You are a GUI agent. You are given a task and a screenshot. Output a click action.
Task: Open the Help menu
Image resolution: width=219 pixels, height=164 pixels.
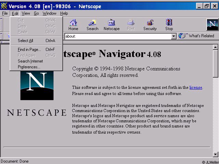[64, 13]
